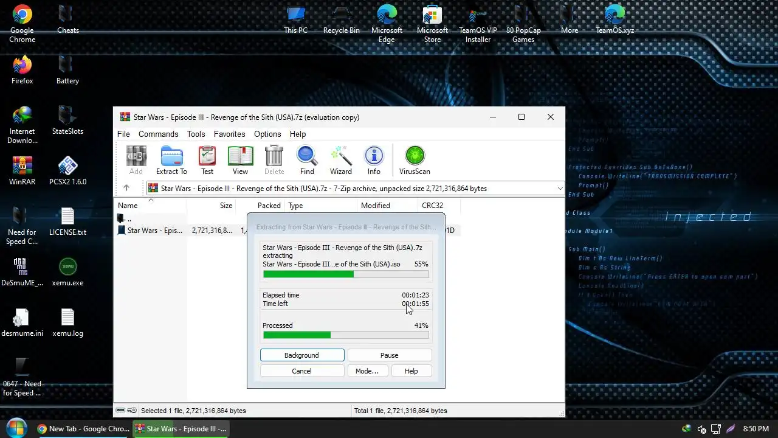Select the Battery desktop icon
This screenshot has width=778, height=438.
pyautogui.click(x=67, y=70)
